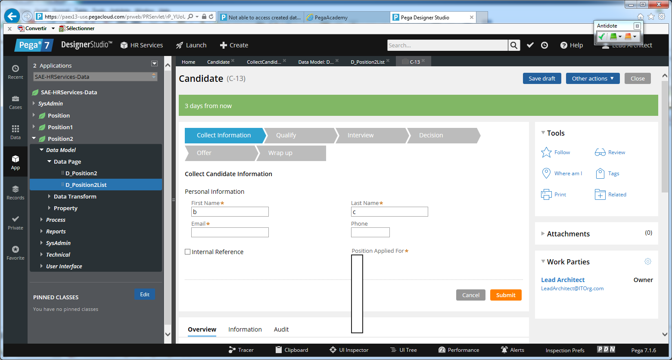Click the Save draft button
This screenshot has height=360, width=672.
542,78
